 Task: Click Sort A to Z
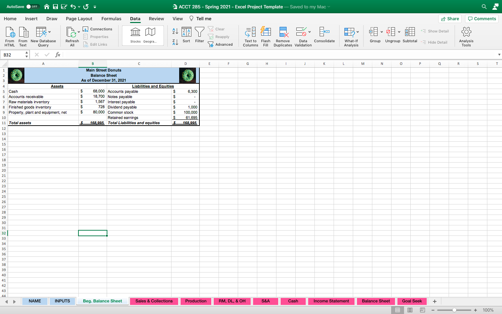click(x=175, y=31)
